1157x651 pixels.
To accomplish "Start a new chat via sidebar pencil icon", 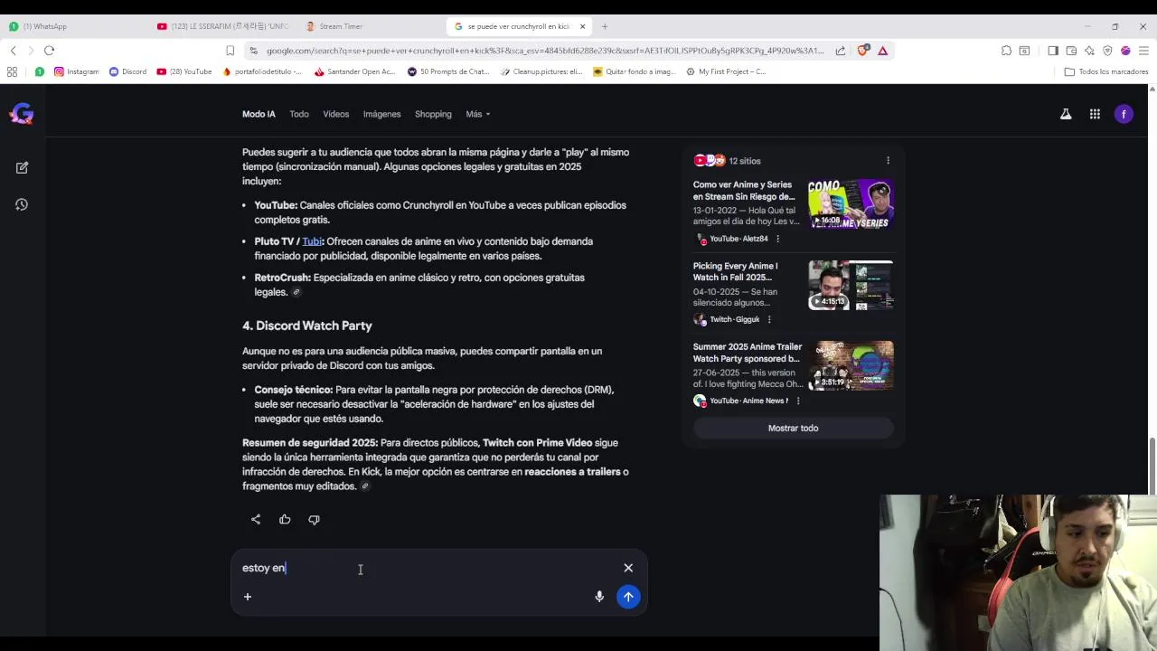I will [x=22, y=167].
